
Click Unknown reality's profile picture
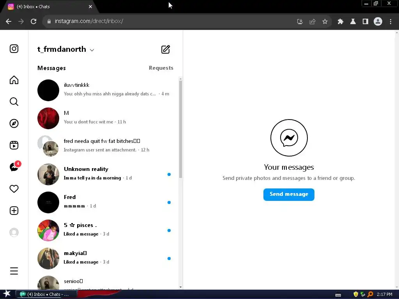48,174
